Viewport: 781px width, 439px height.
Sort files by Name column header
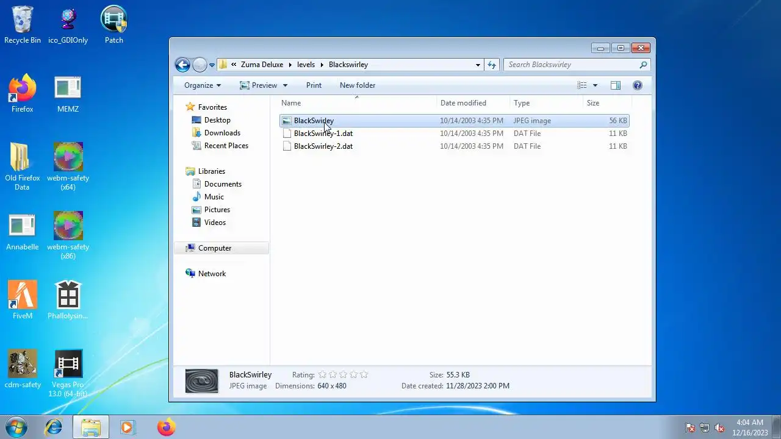(x=358, y=103)
